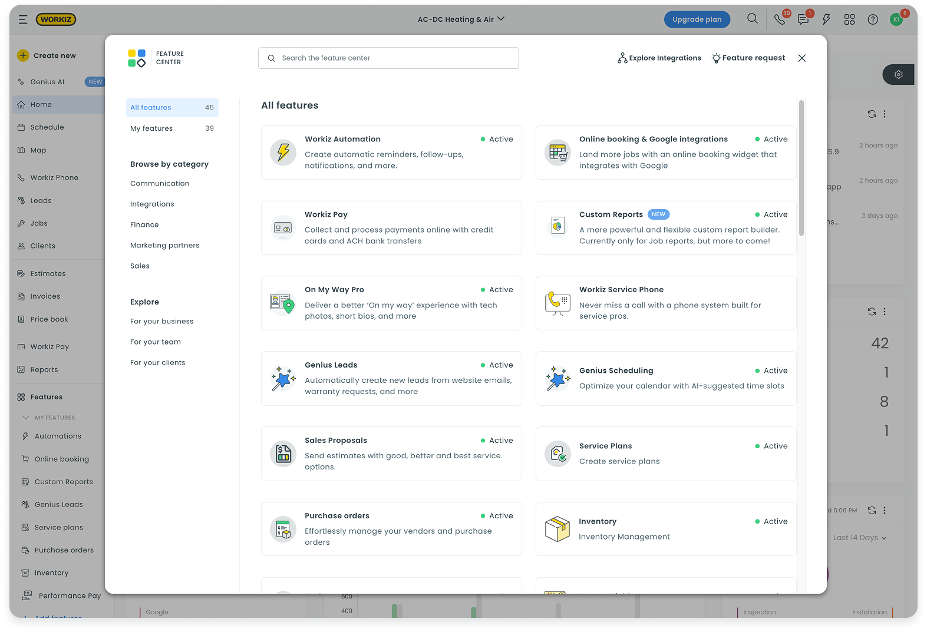
Task: Toggle the hamburger menu icon
Action: point(23,19)
